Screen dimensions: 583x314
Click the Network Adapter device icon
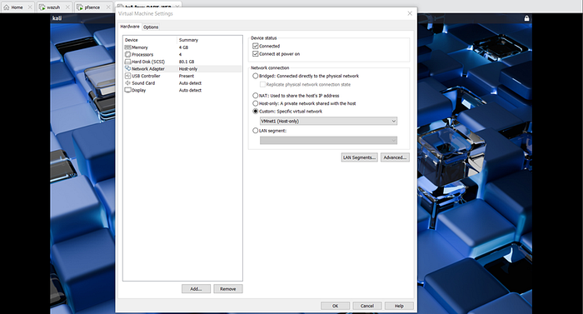click(128, 69)
